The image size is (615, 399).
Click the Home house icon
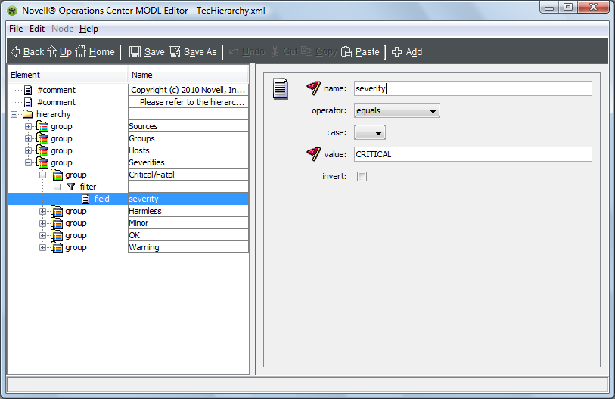point(80,51)
